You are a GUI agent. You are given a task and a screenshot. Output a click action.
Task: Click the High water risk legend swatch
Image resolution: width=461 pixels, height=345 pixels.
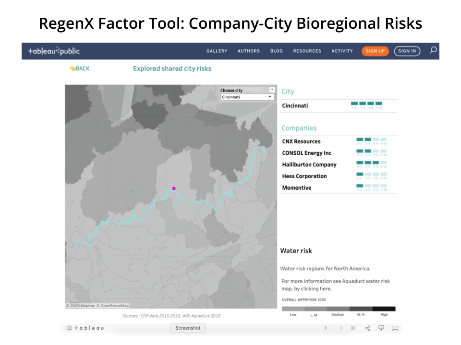pyautogui.click(x=384, y=309)
